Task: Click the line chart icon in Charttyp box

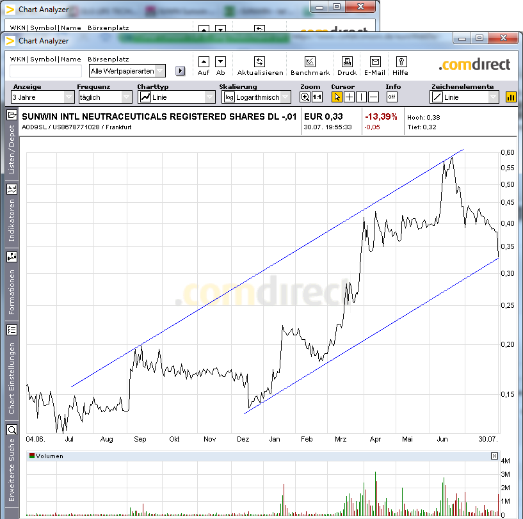Action: click(x=145, y=97)
